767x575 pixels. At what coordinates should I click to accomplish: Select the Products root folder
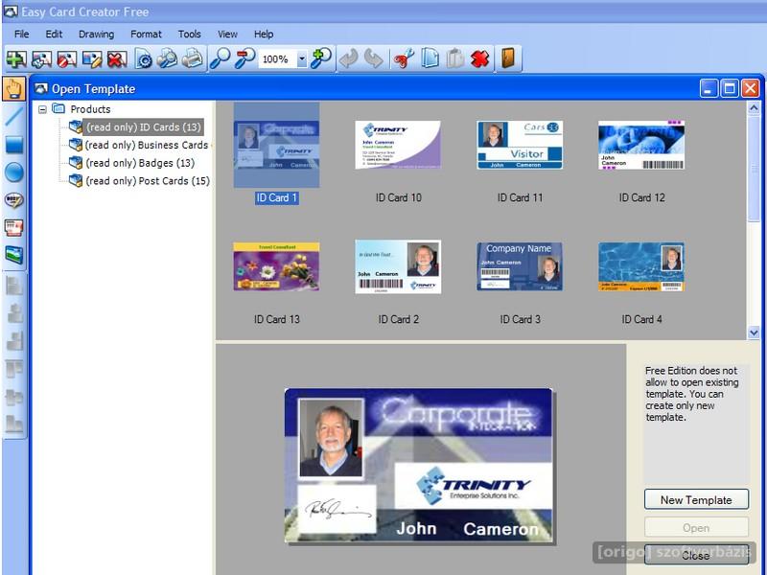90,109
